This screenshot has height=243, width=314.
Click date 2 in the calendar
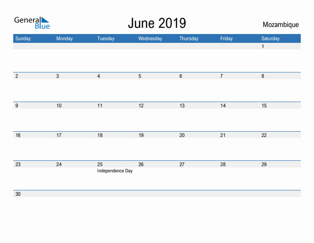(17, 76)
